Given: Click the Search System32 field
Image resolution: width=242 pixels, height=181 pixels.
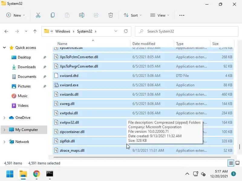Looking at the screenshot, I should coord(187,31).
